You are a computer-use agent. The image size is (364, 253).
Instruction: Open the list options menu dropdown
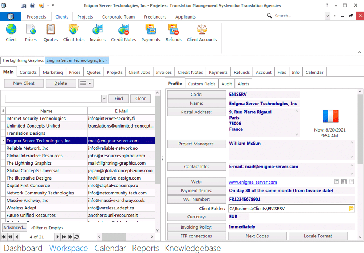click(86, 83)
